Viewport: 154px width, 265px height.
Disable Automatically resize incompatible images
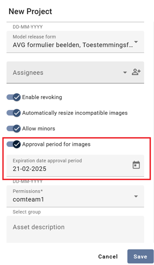click(x=13, y=113)
